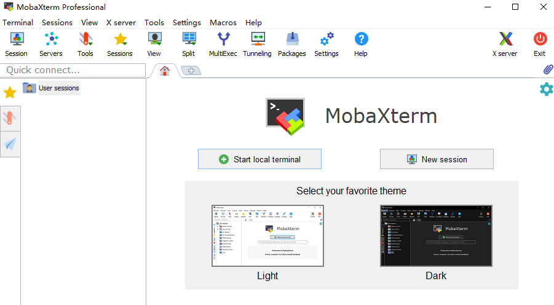554x305 pixels.
Task: Open the Swiss knife tools sidebar tab
Action: tap(10, 119)
